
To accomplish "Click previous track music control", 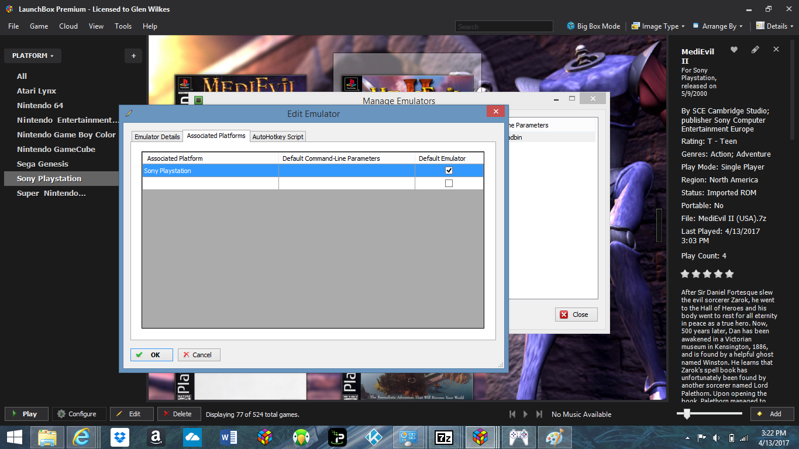I will [512, 414].
